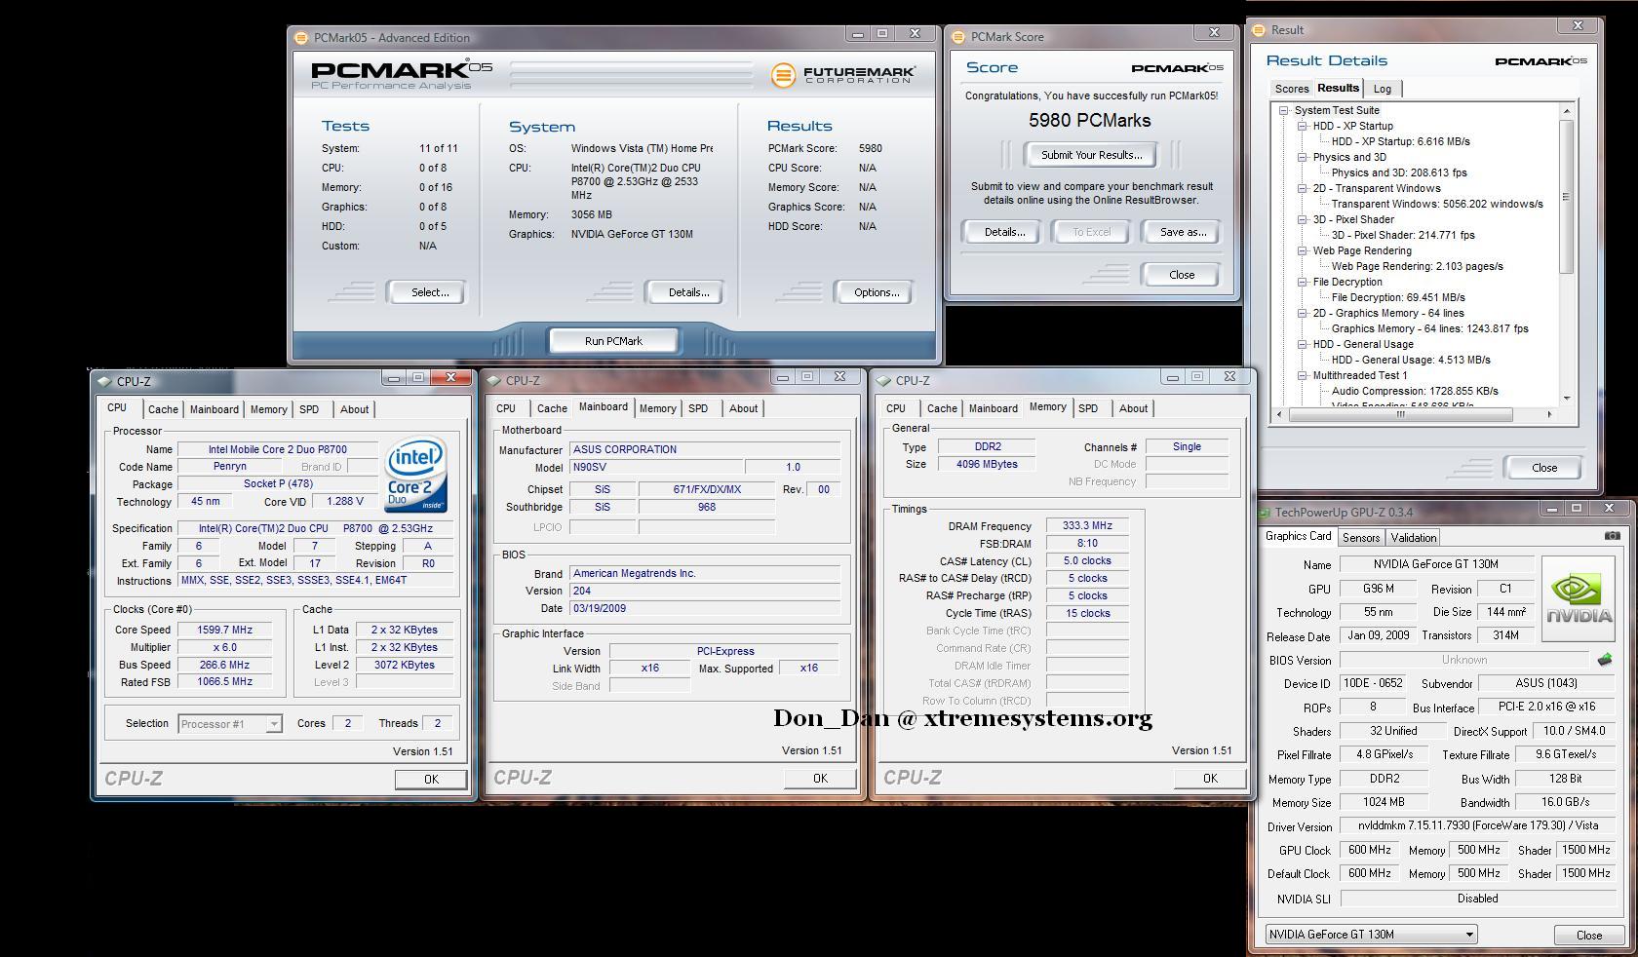The image size is (1638, 957).
Task: Click the Result tree horizontal scrollbar thumb
Action: click(1400, 415)
